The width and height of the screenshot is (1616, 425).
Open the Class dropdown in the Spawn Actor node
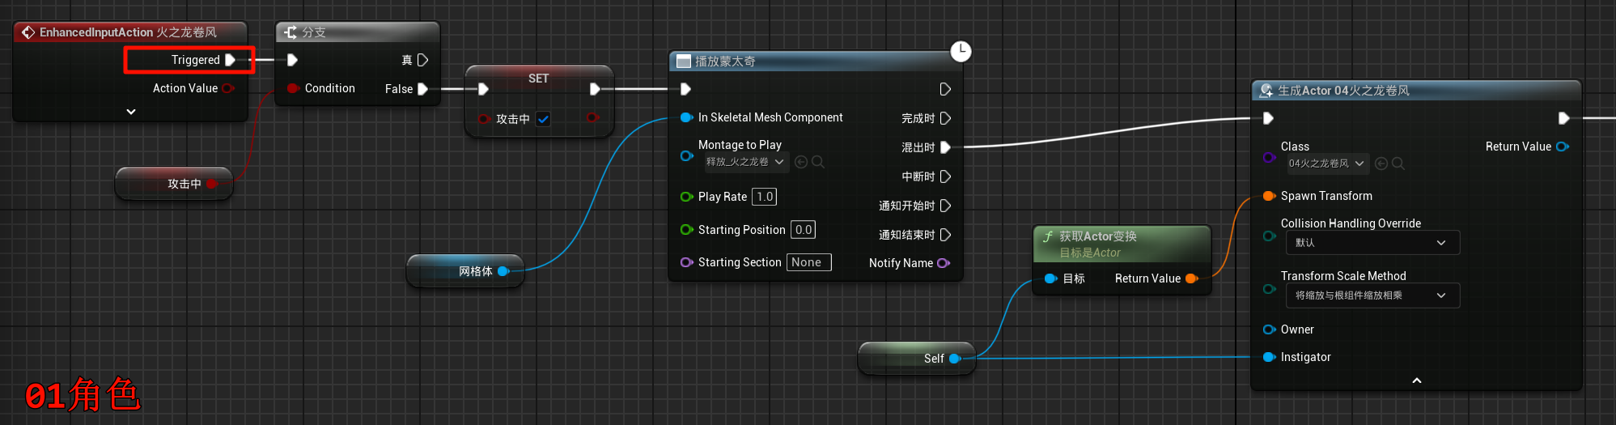pos(1326,164)
